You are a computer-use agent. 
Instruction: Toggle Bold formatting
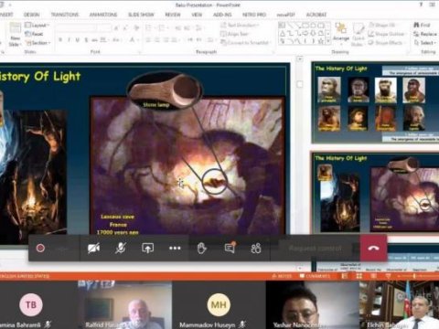[x=60, y=40]
